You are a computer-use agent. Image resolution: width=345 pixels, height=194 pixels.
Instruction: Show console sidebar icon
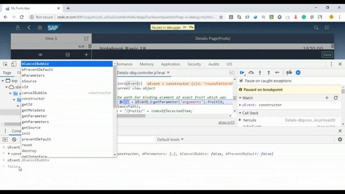coord(5,140)
